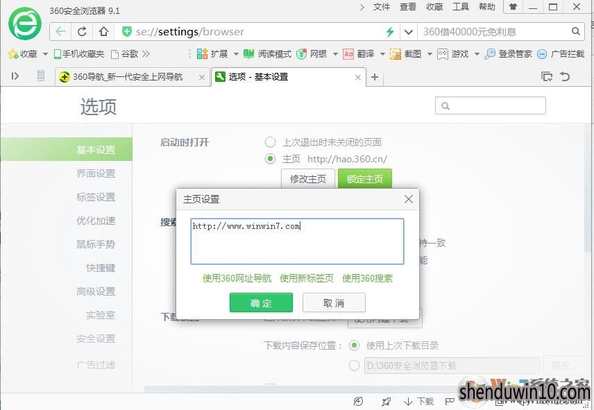Start 截图 screenshot tool
This screenshot has width=594, height=410.
coord(405,54)
